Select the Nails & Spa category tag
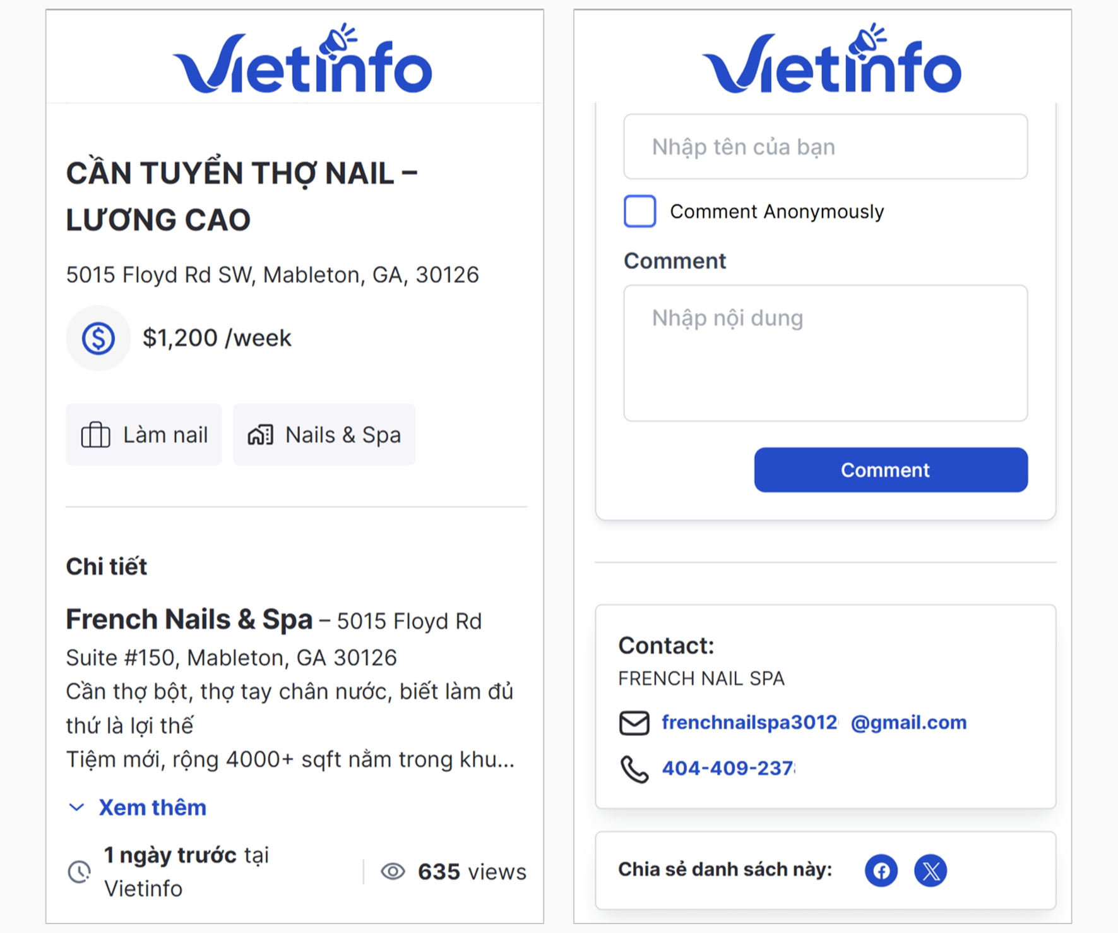This screenshot has width=1118, height=933. click(324, 435)
